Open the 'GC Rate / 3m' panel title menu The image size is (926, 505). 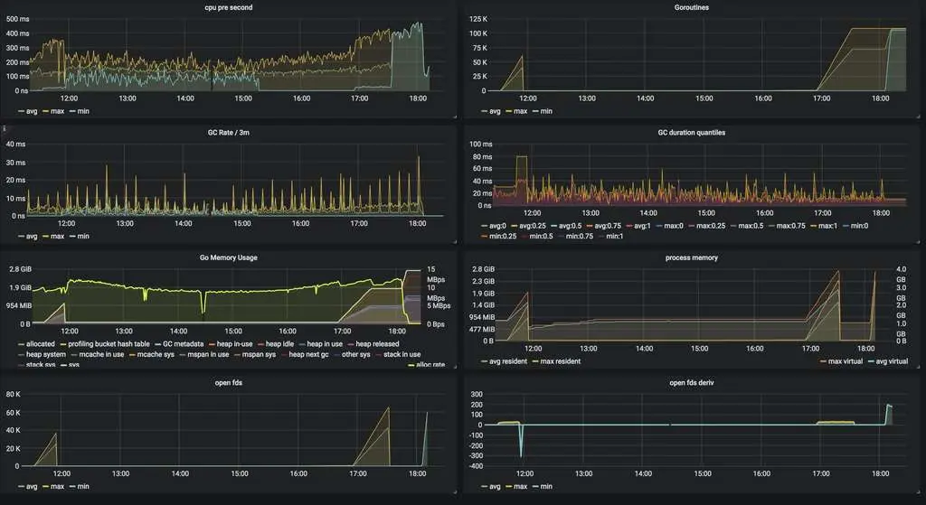click(x=229, y=133)
